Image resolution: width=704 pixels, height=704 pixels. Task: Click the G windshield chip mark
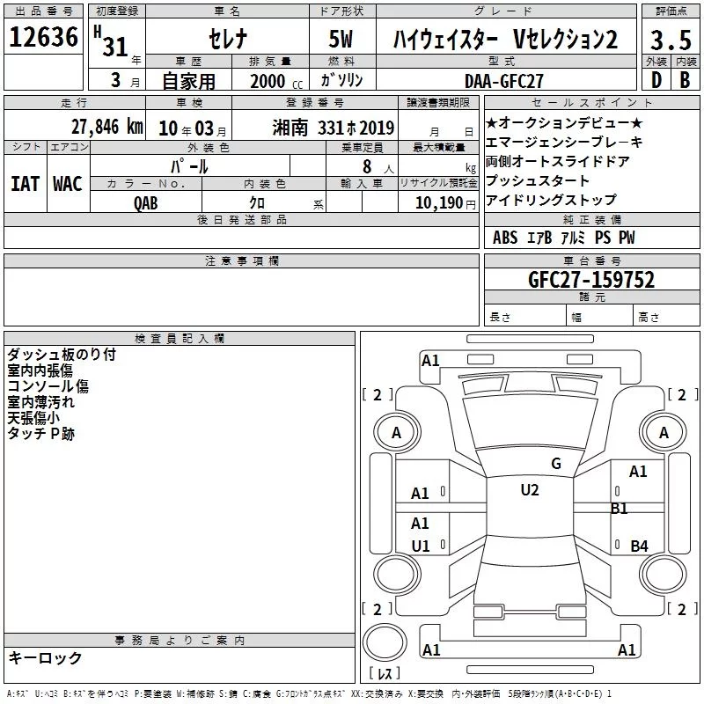556,464
